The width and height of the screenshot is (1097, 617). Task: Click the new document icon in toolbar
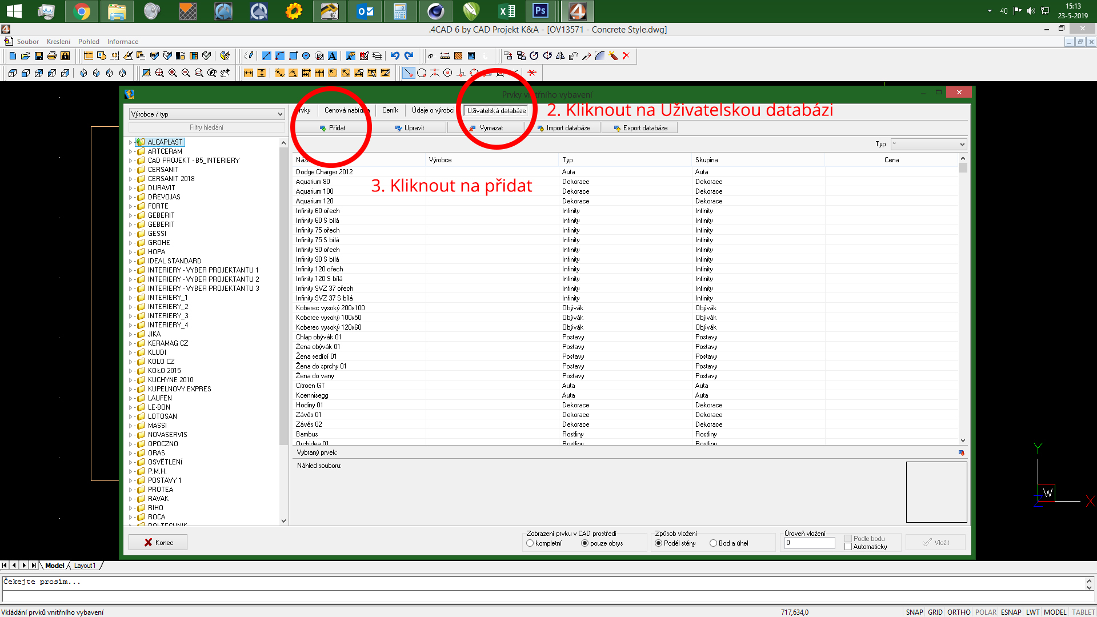coord(13,56)
